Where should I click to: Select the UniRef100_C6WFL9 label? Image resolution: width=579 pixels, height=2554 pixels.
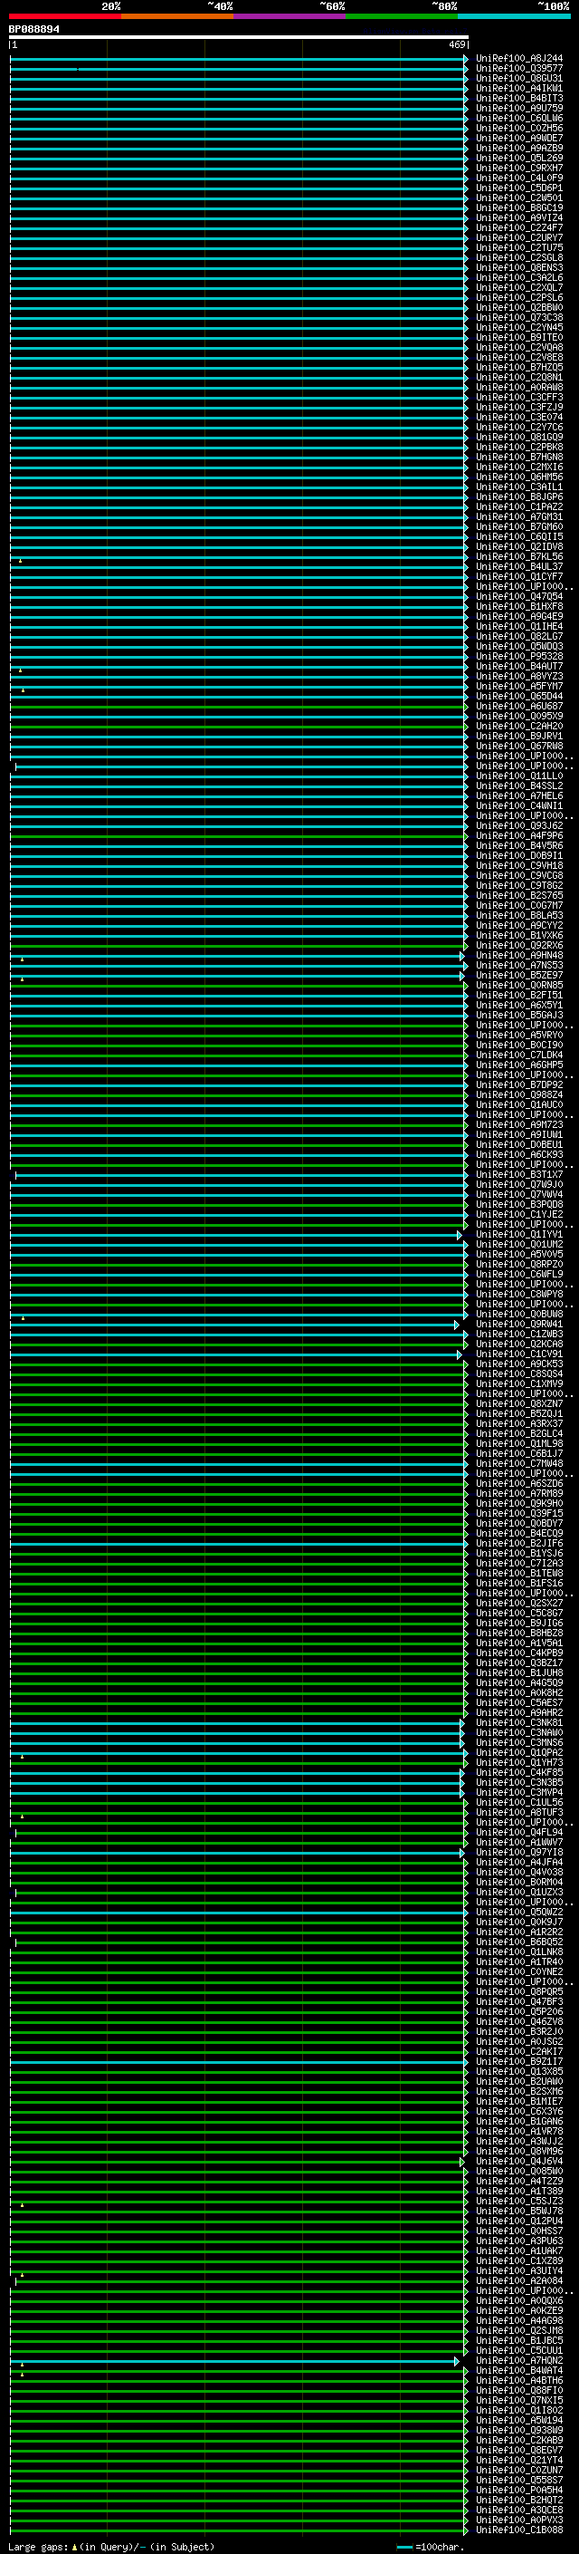point(518,1274)
